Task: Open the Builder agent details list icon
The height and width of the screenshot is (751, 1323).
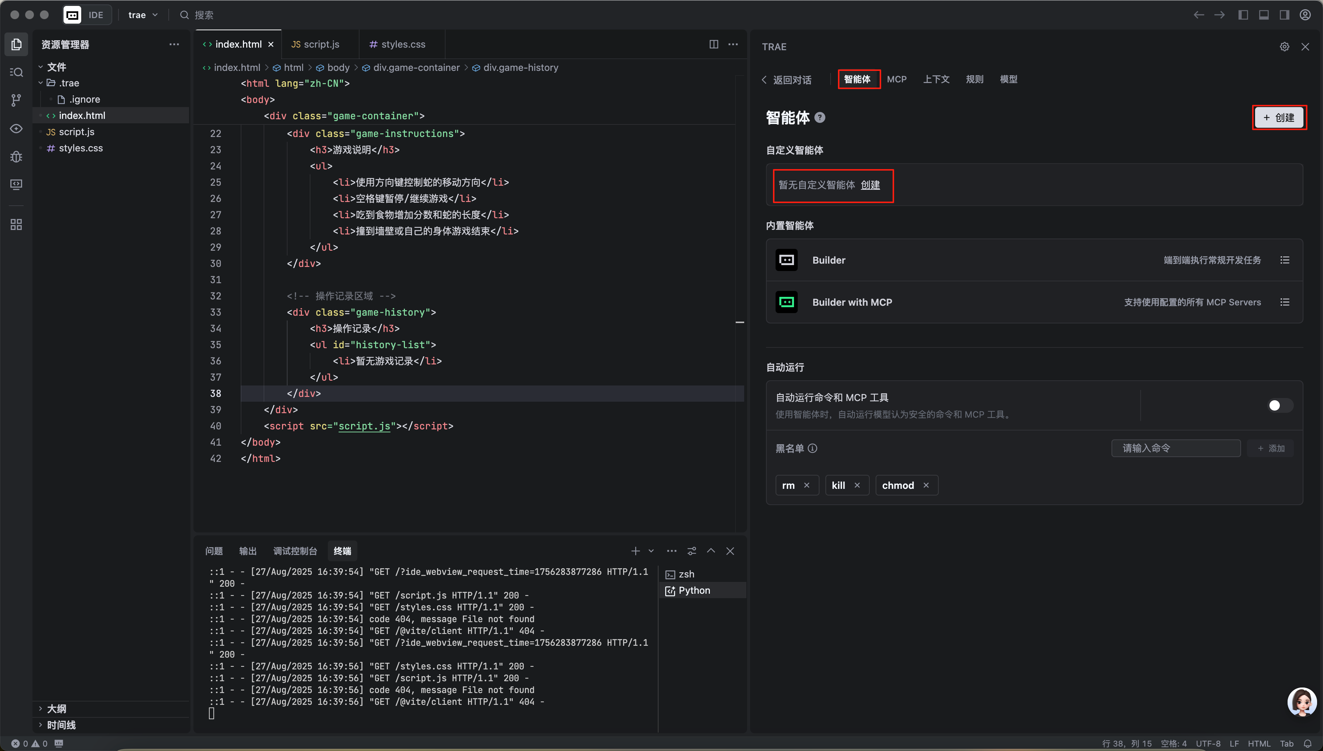Action: tap(1284, 260)
